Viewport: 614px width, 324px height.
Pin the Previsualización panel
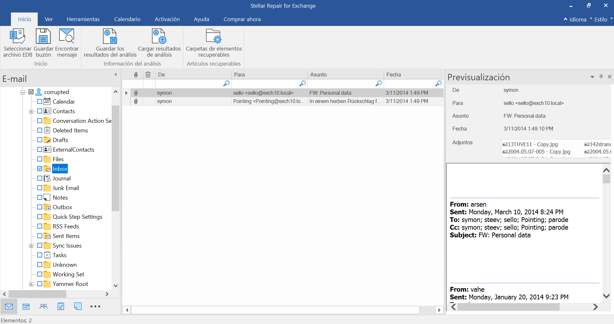coord(601,77)
